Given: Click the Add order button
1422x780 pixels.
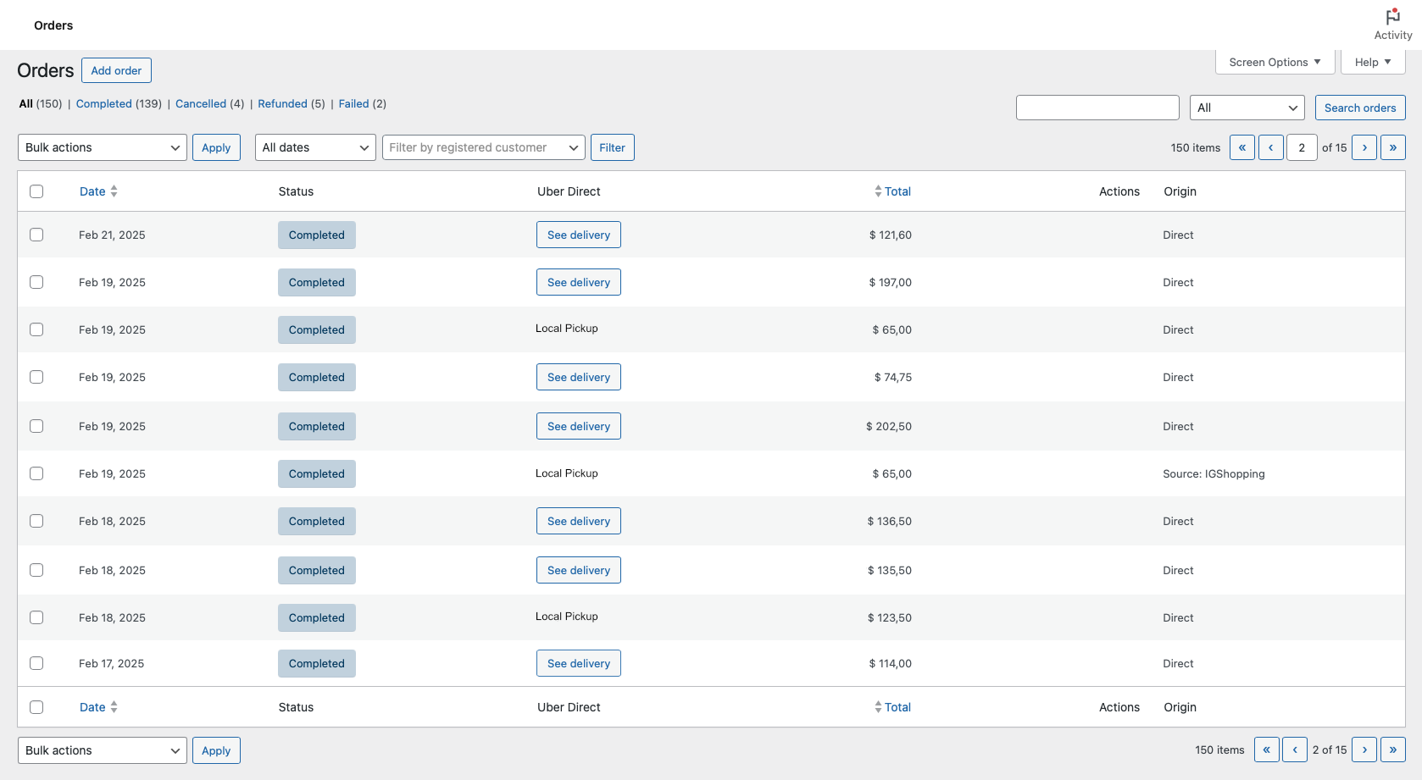Looking at the screenshot, I should point(116,70).
